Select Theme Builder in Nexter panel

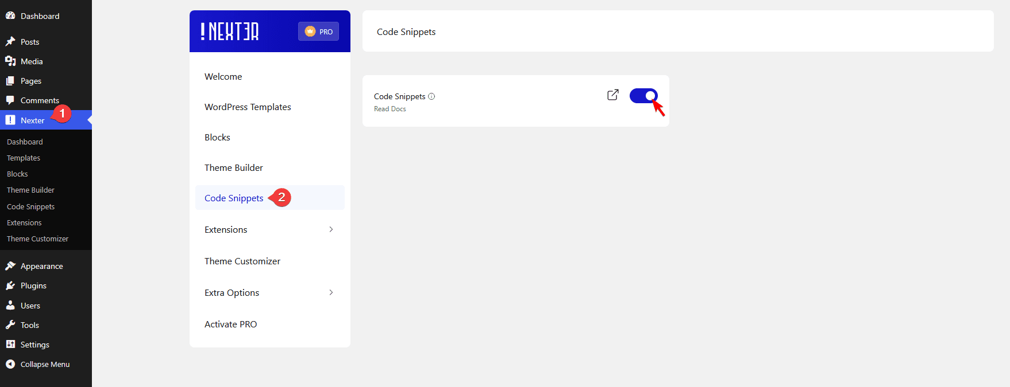click(x=233, y=167)
